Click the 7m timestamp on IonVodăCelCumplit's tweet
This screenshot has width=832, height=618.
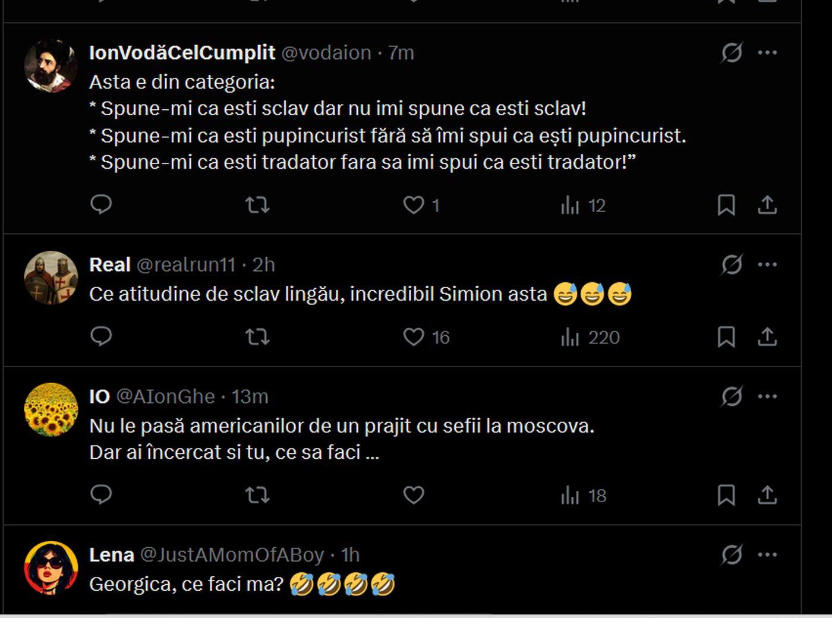click(x=400, y=52)
